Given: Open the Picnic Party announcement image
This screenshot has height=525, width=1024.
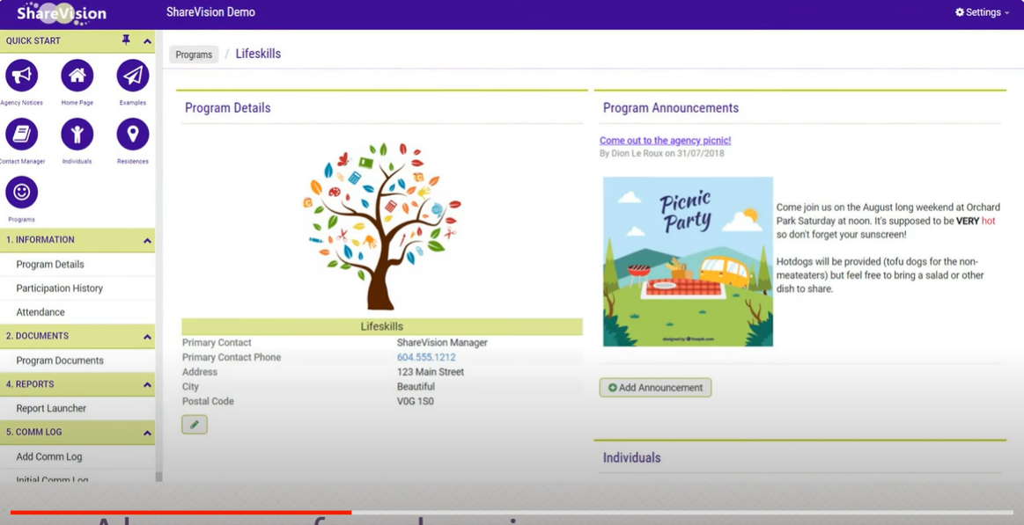Looking at the screenshot, I should [x=688, y=260].
